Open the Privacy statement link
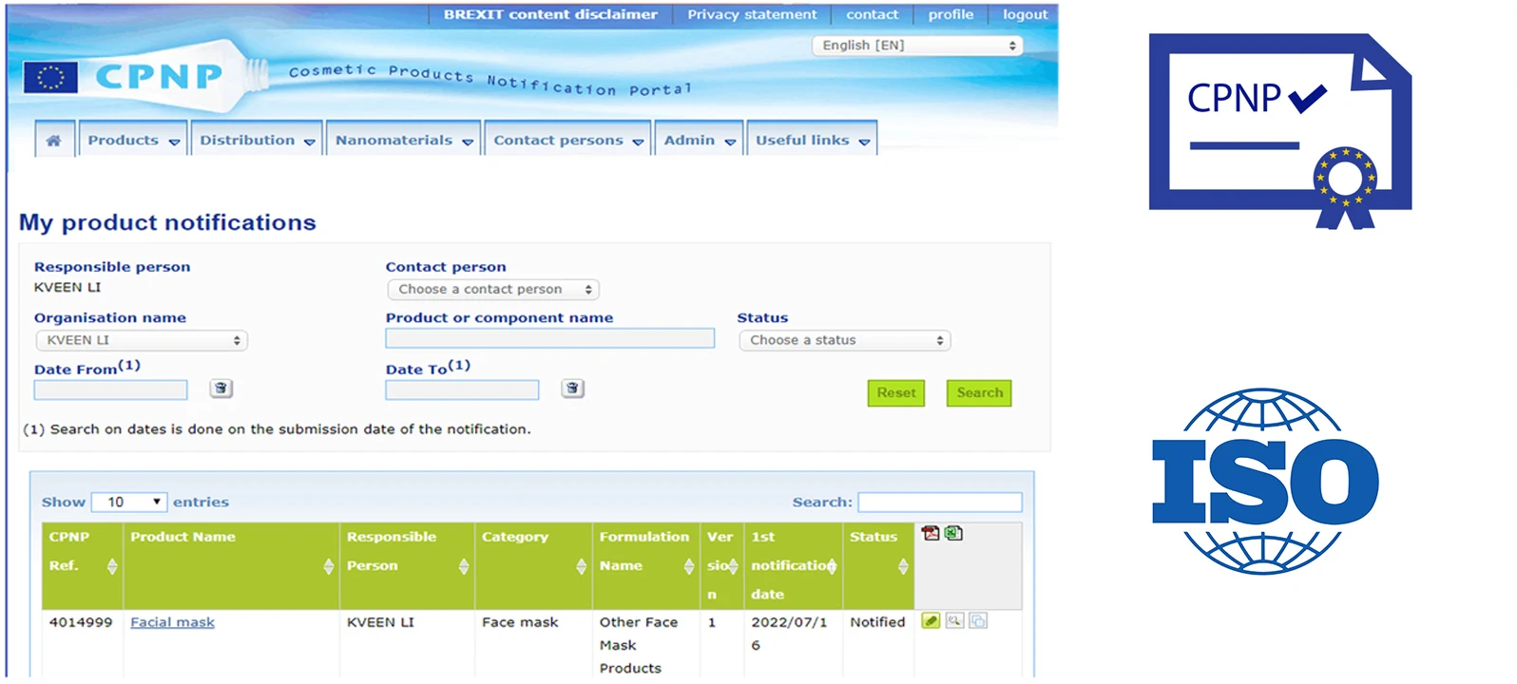1517x684 pixels. pyautogui.click(x=752, y=14)
